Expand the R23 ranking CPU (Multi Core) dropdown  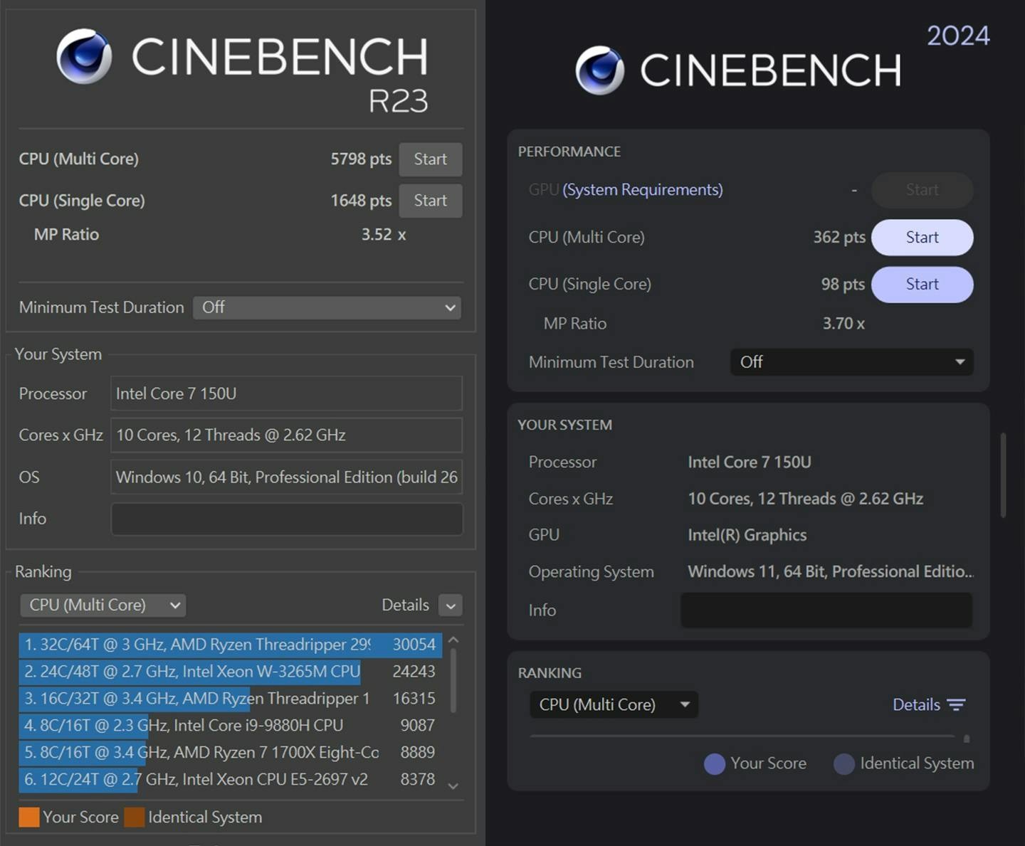pyautogui.click(x=103, y=605)
